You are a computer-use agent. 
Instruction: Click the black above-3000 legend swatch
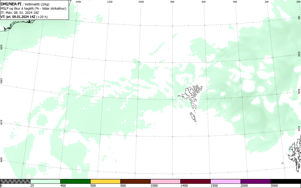[x=286, y=181]
